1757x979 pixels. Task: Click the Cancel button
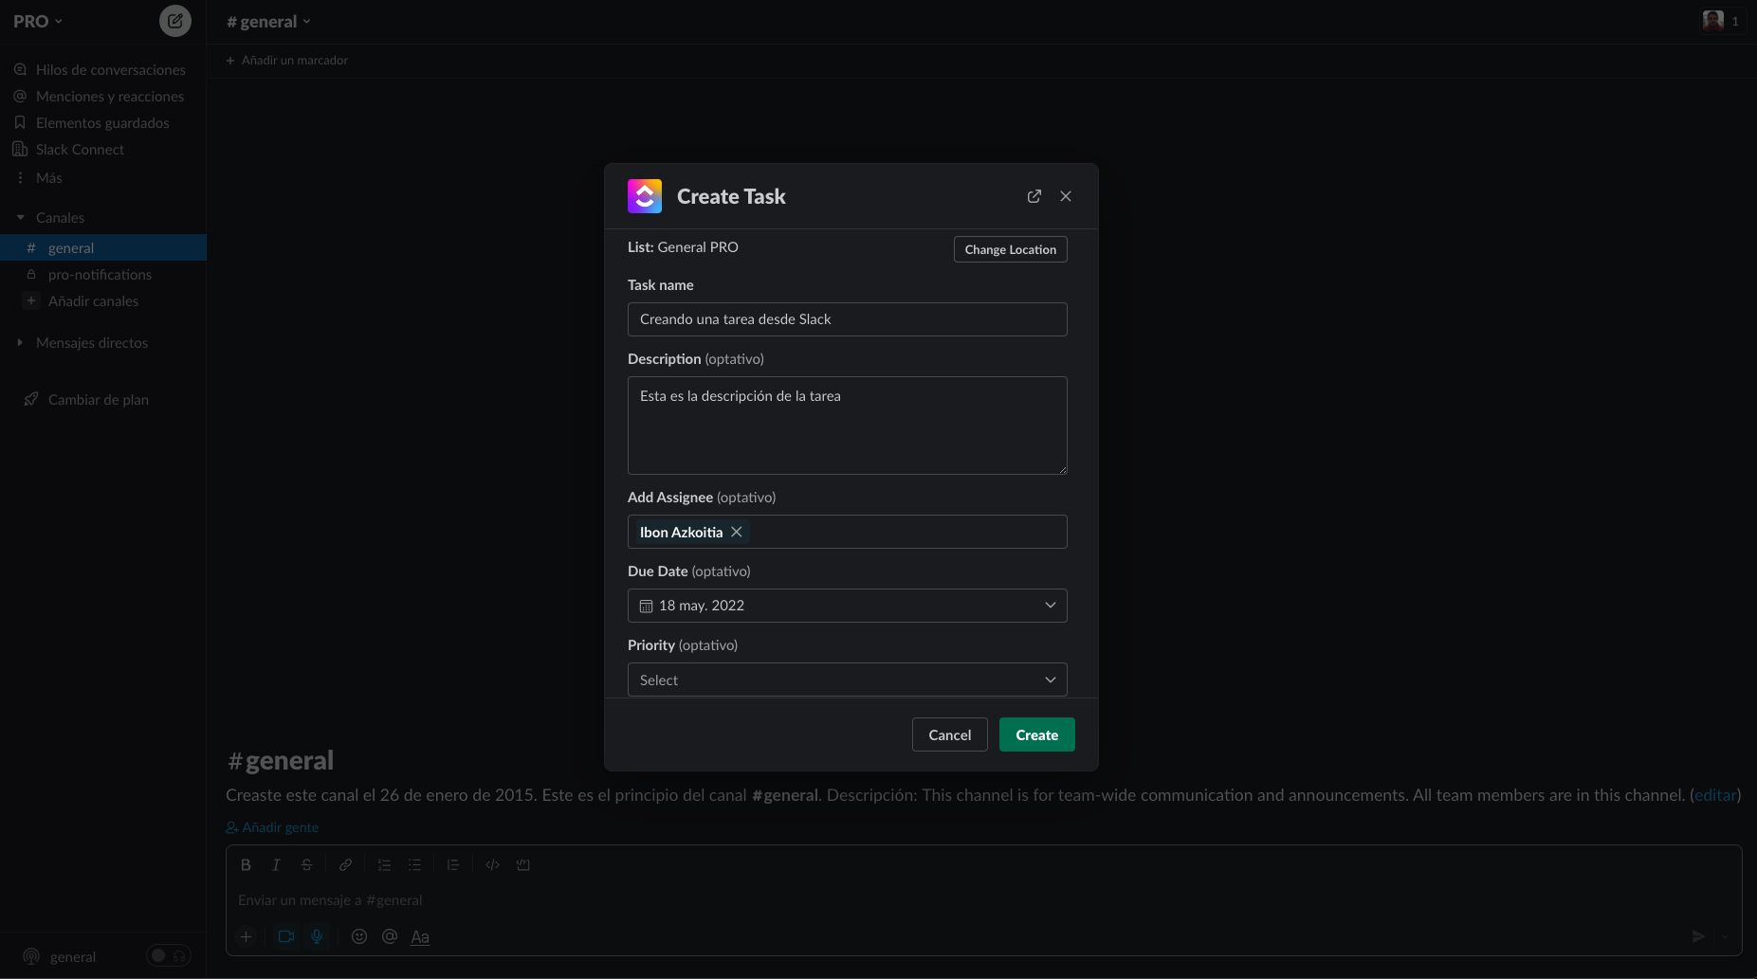pyautogui.click(x=950, y=734)
